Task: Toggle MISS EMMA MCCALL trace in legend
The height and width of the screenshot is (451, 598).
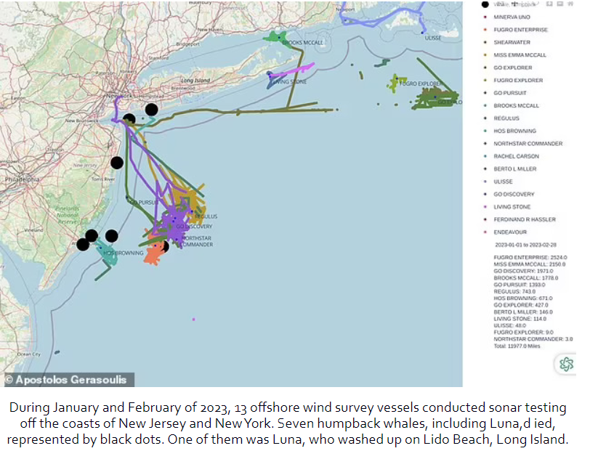Action: 520,55
